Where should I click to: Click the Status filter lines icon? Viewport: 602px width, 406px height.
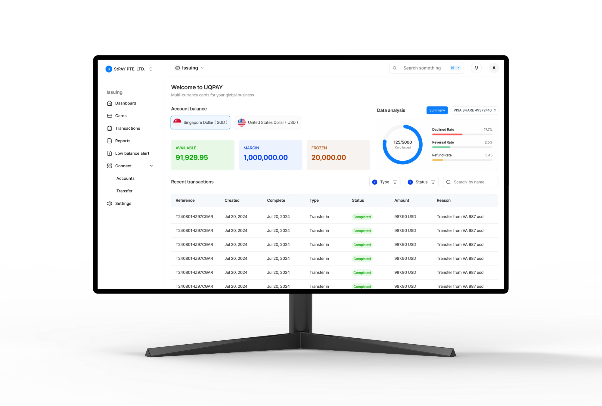[433, 182]
